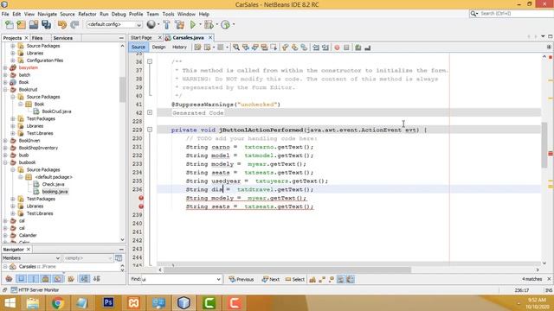Switch to the Start Page tab

tap(141, 37)
